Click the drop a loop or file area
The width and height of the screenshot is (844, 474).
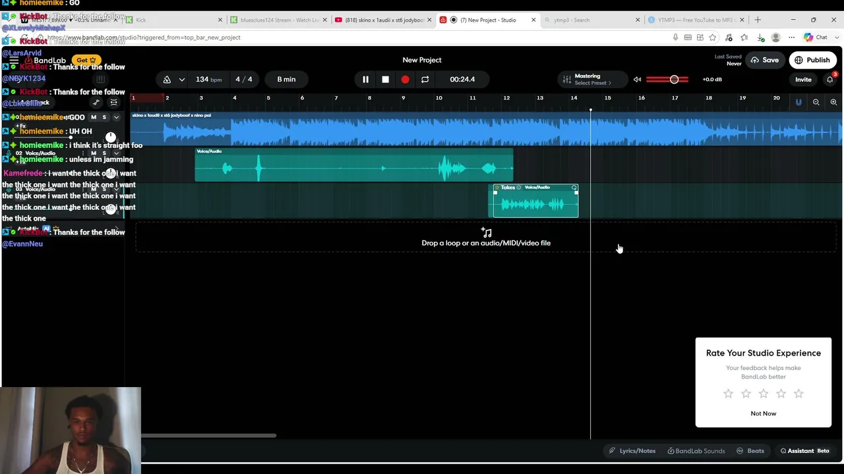click(486, 238)
